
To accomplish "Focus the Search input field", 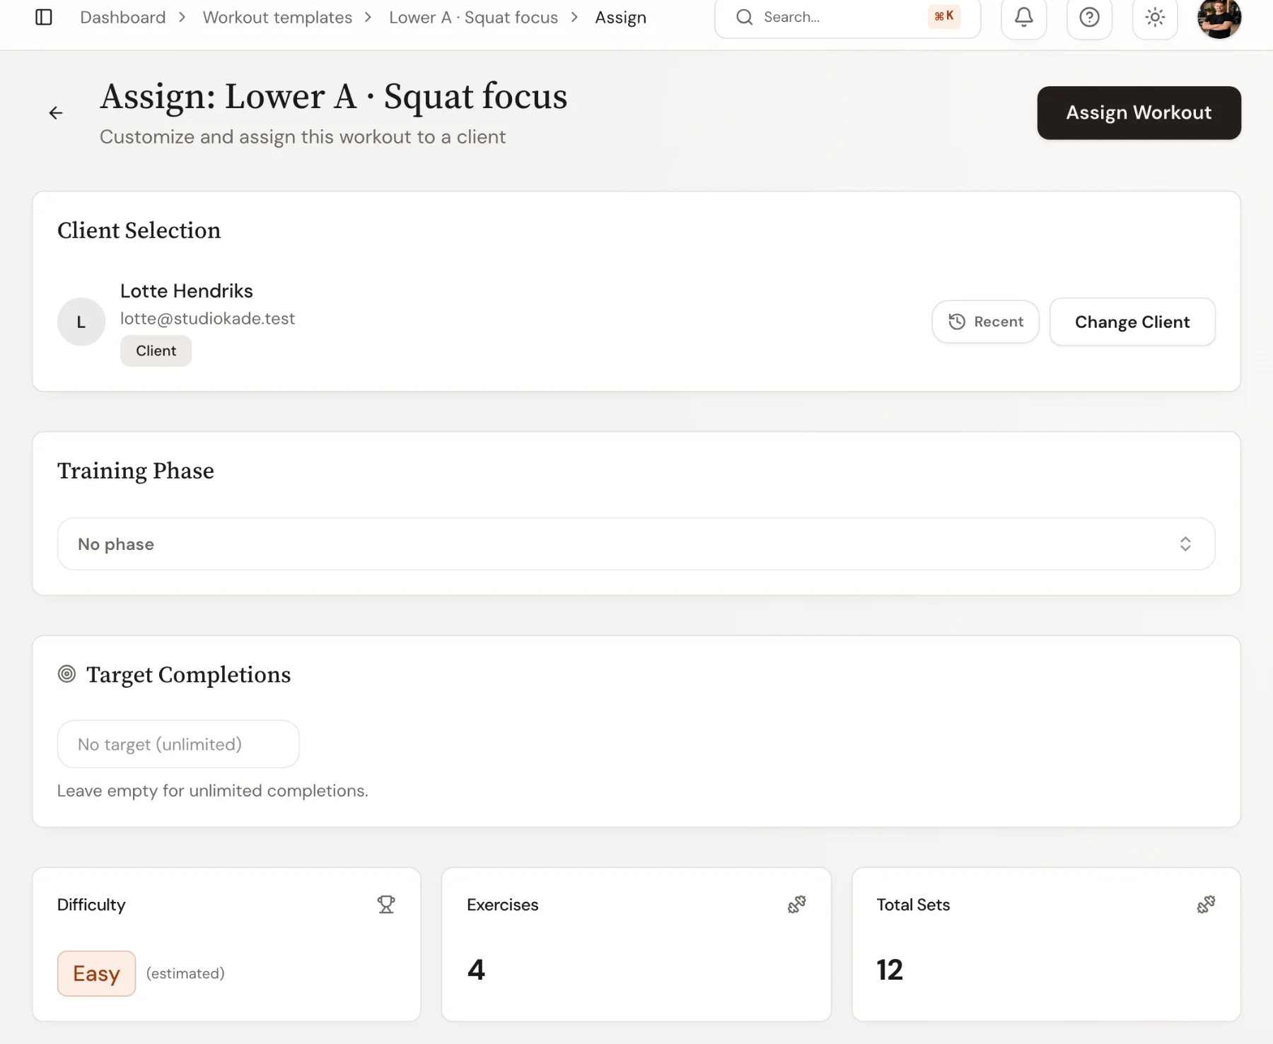I will [x=847, y=17].
